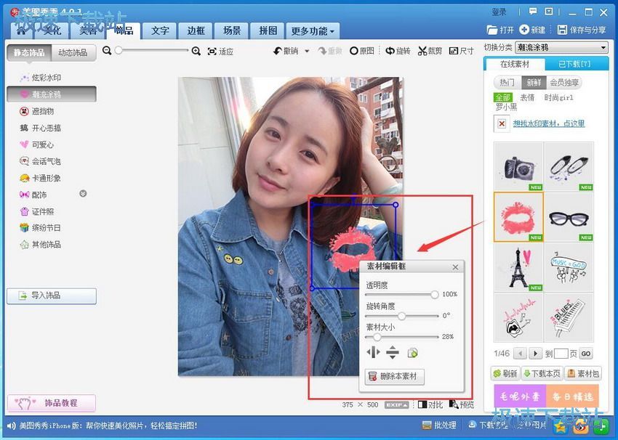Click the canvas zoom slider handle
Viewport: 618px width, 440px height.
tap(119, 50)
